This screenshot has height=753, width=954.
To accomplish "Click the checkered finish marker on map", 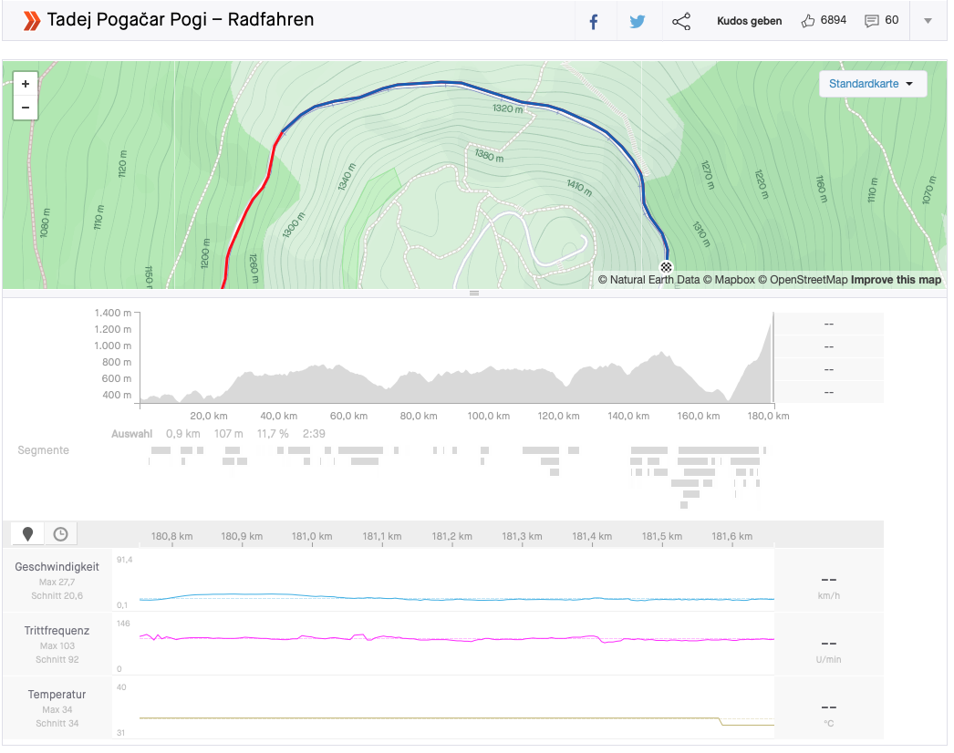I will [x=667, y=267].
